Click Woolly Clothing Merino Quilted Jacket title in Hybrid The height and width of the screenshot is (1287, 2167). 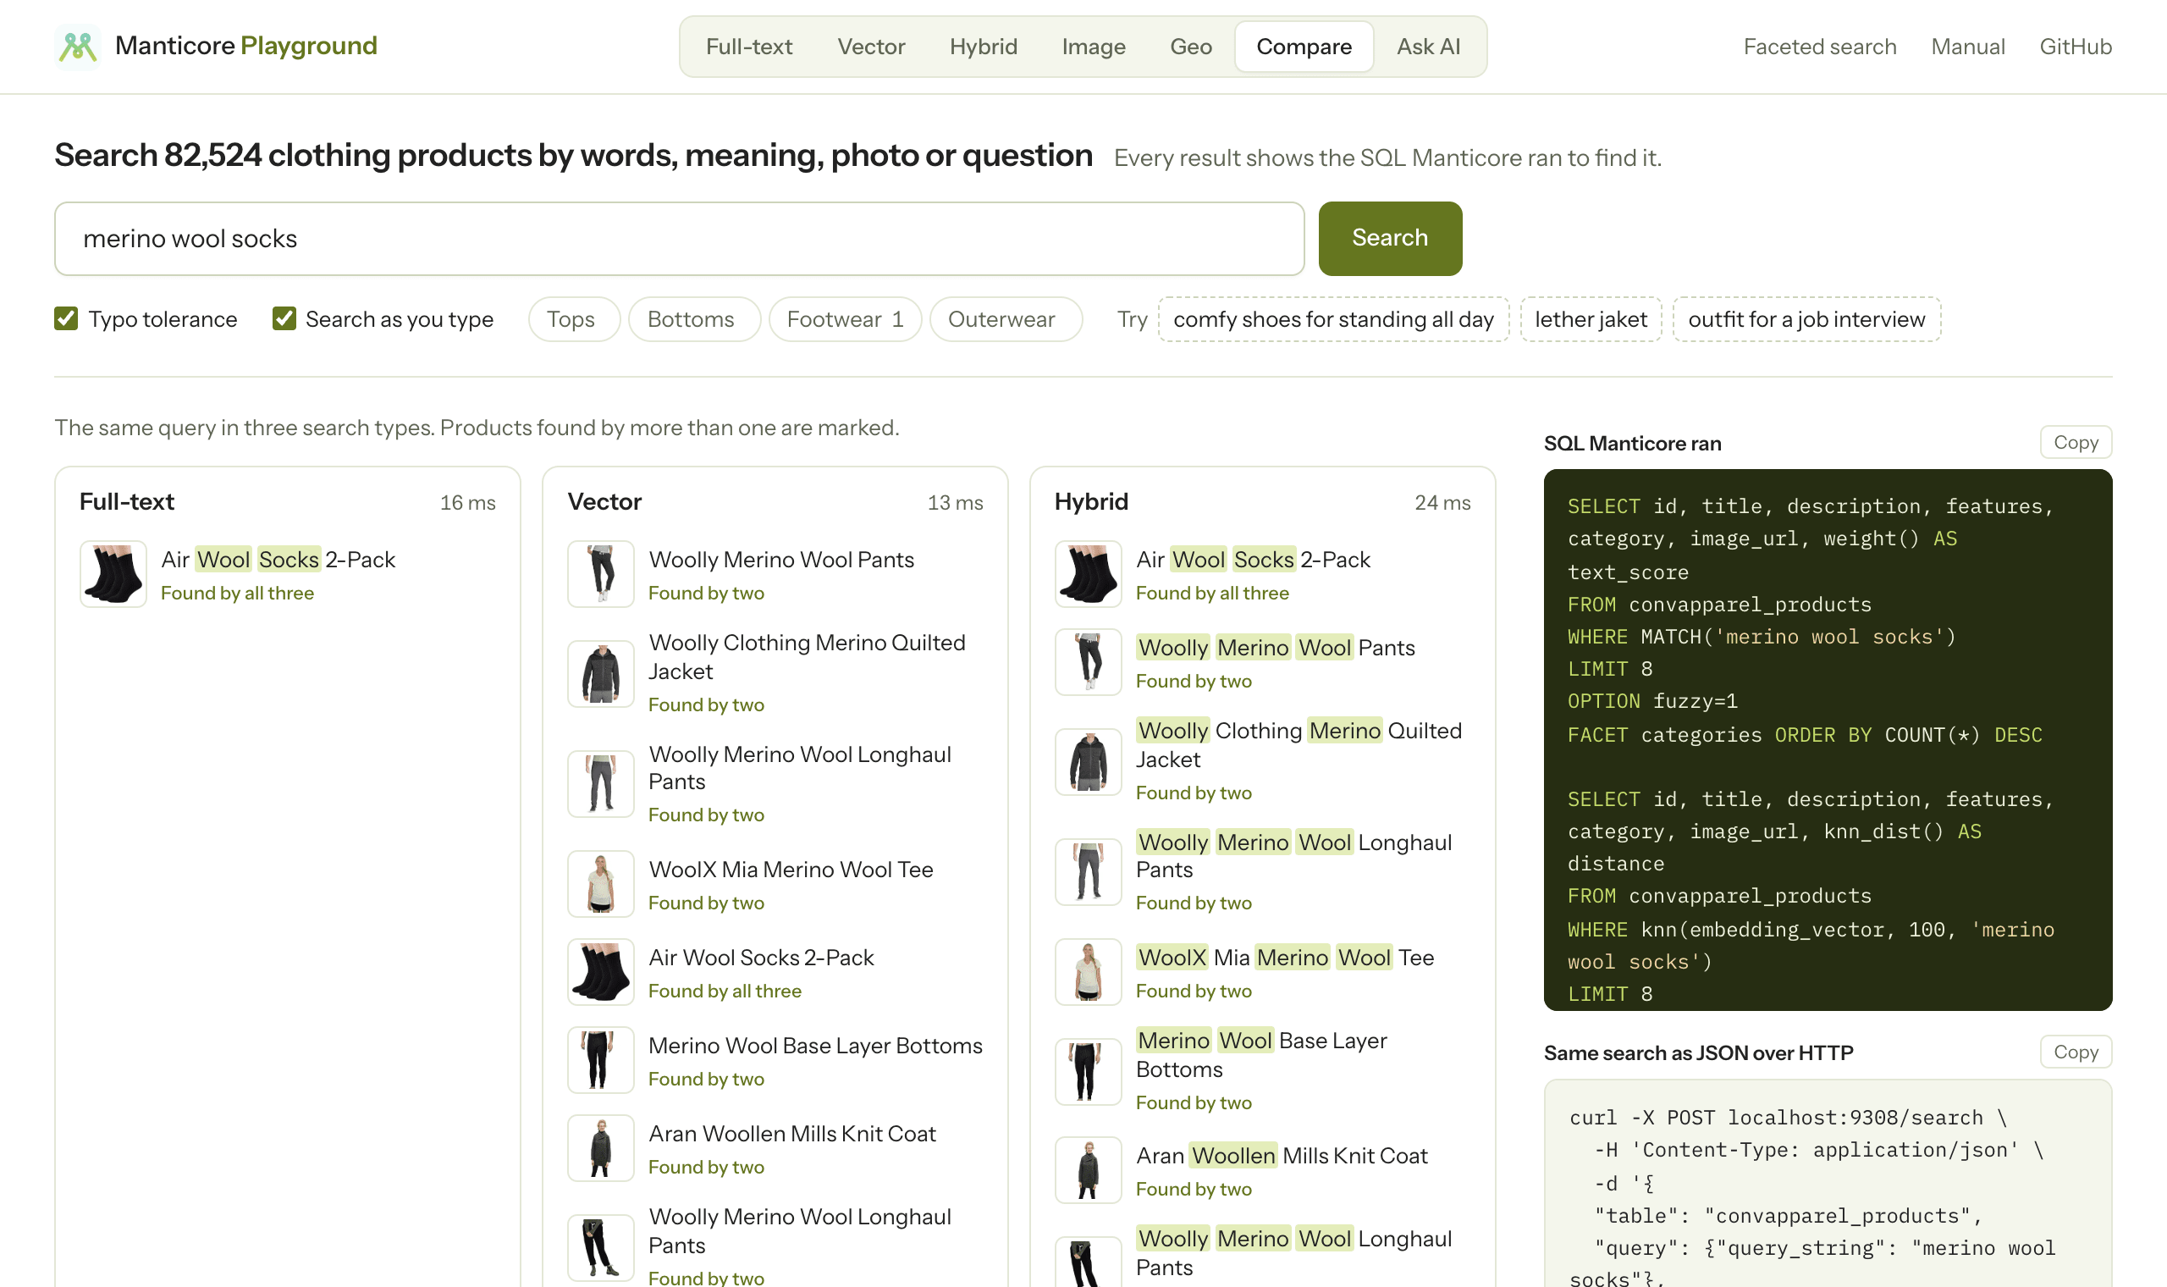pyautogui.click(x=1299, y=745)
